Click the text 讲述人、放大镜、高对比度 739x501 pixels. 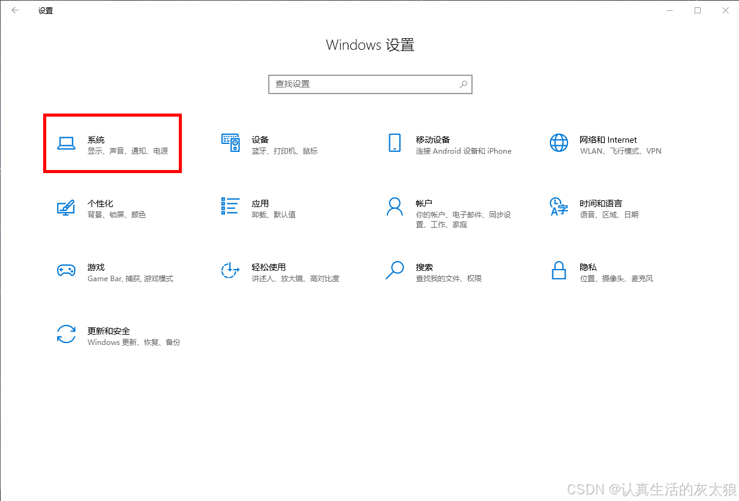pos(296,279)
